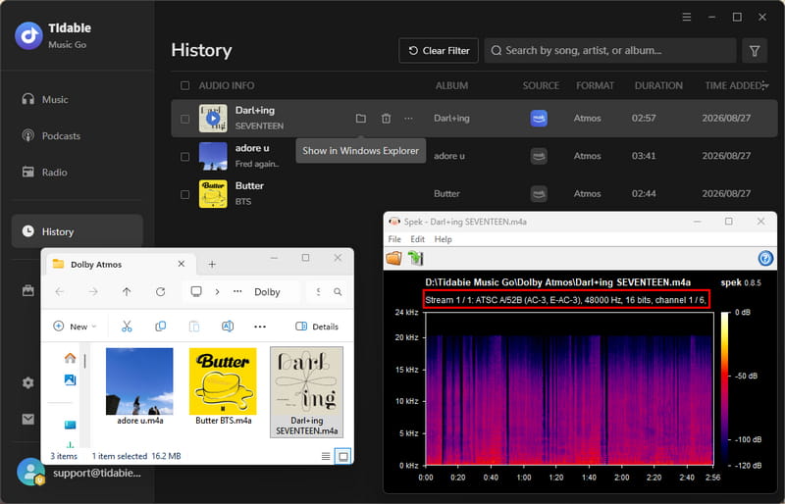Delete Darl+ing with the trash icon
Image resolution: width=785 pixels, height=504 pixels.
click(x=386, y=119)
